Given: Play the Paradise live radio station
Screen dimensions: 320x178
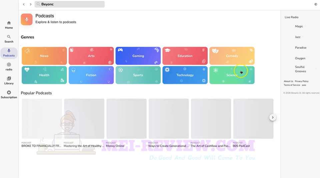Looking at the screenshot, I should click(x=301, y=48).
